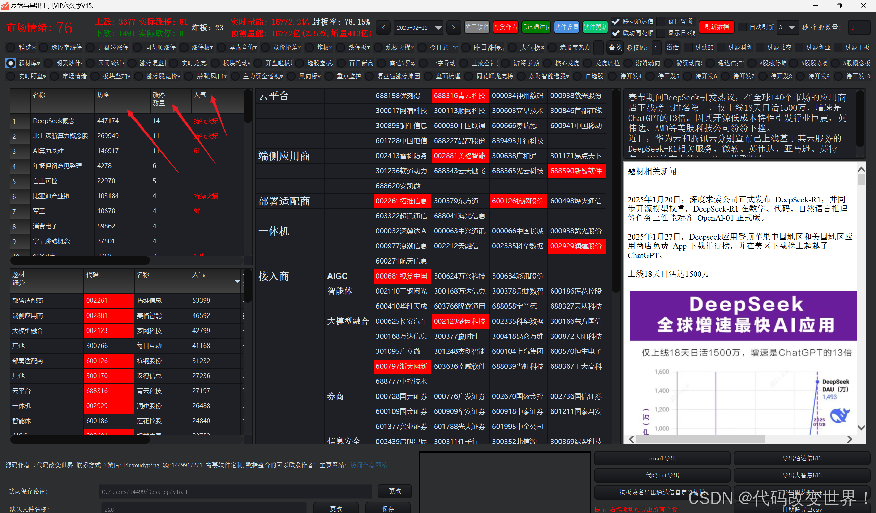Click the app logo in title bar
Screen dimensions: 876x513
[5, 5]
